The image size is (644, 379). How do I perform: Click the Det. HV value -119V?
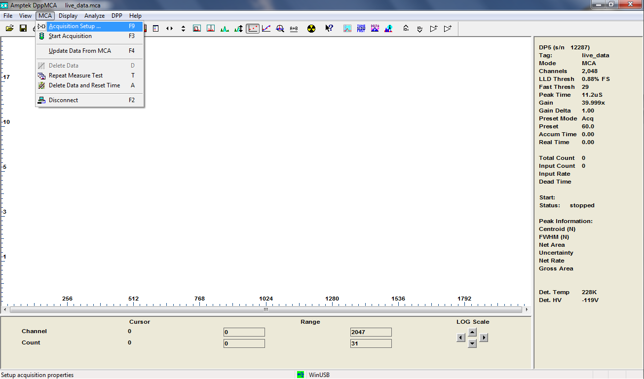point(590,300)
